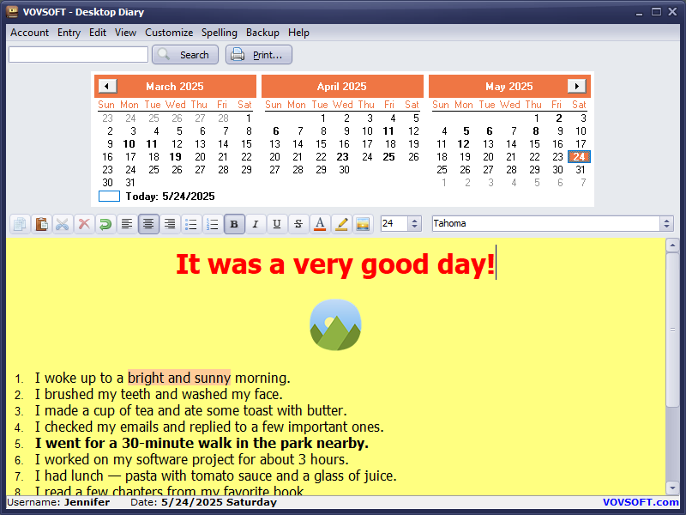Screen dimensions: 686x515
Task: Click the line about checking emails
Action: point(209,427)
